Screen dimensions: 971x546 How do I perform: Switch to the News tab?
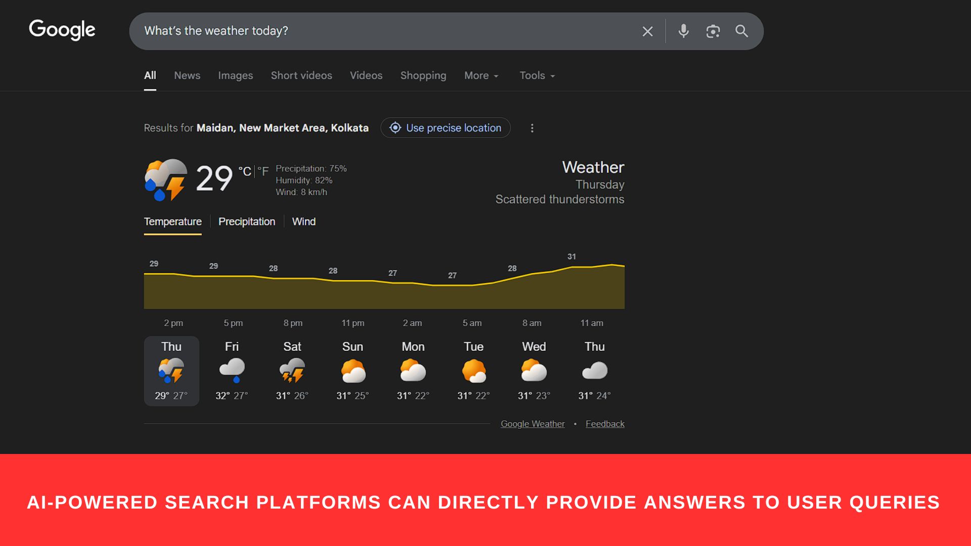pos(187,75)
